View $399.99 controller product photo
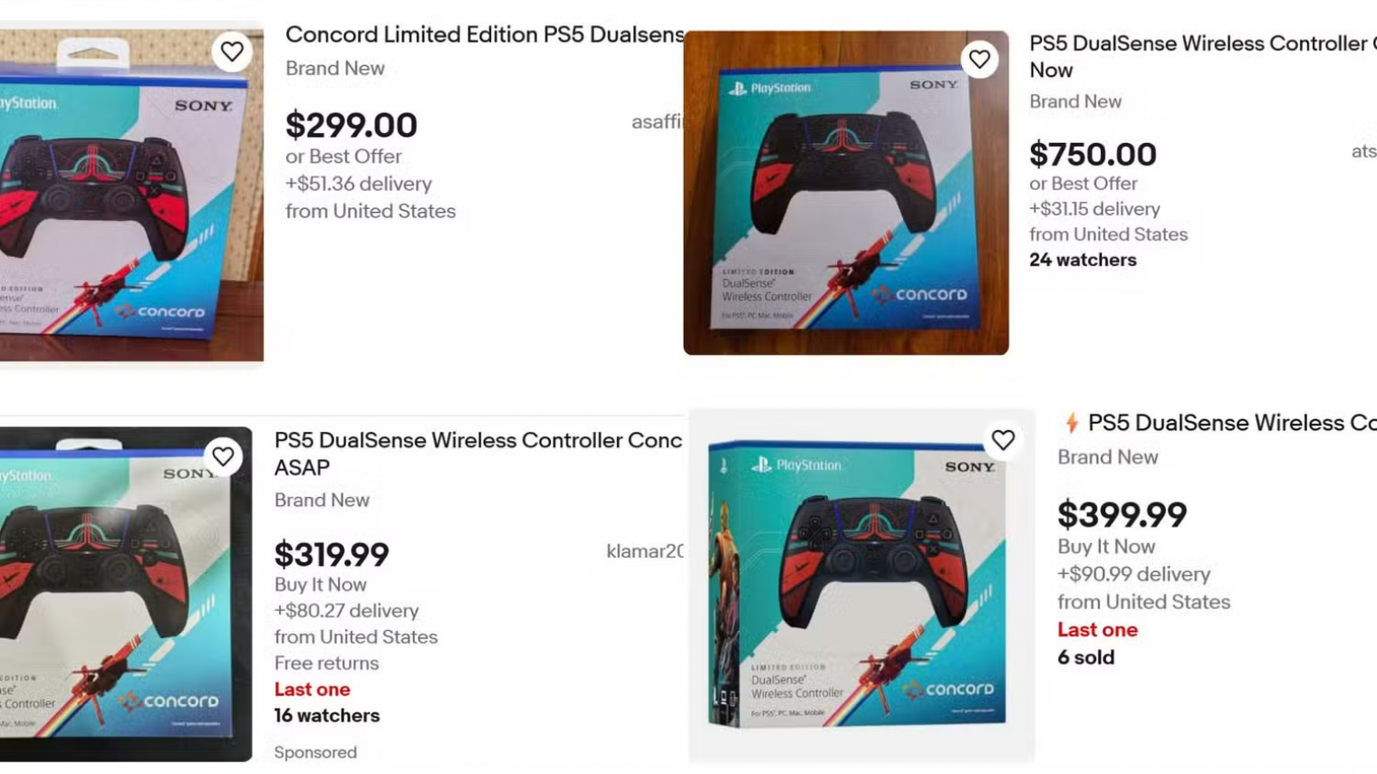Viewport: 1377px width, 774px height. tap(861, 585)
